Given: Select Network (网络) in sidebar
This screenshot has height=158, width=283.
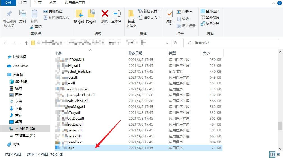Looking at the screenshot, I should point(13,144).
